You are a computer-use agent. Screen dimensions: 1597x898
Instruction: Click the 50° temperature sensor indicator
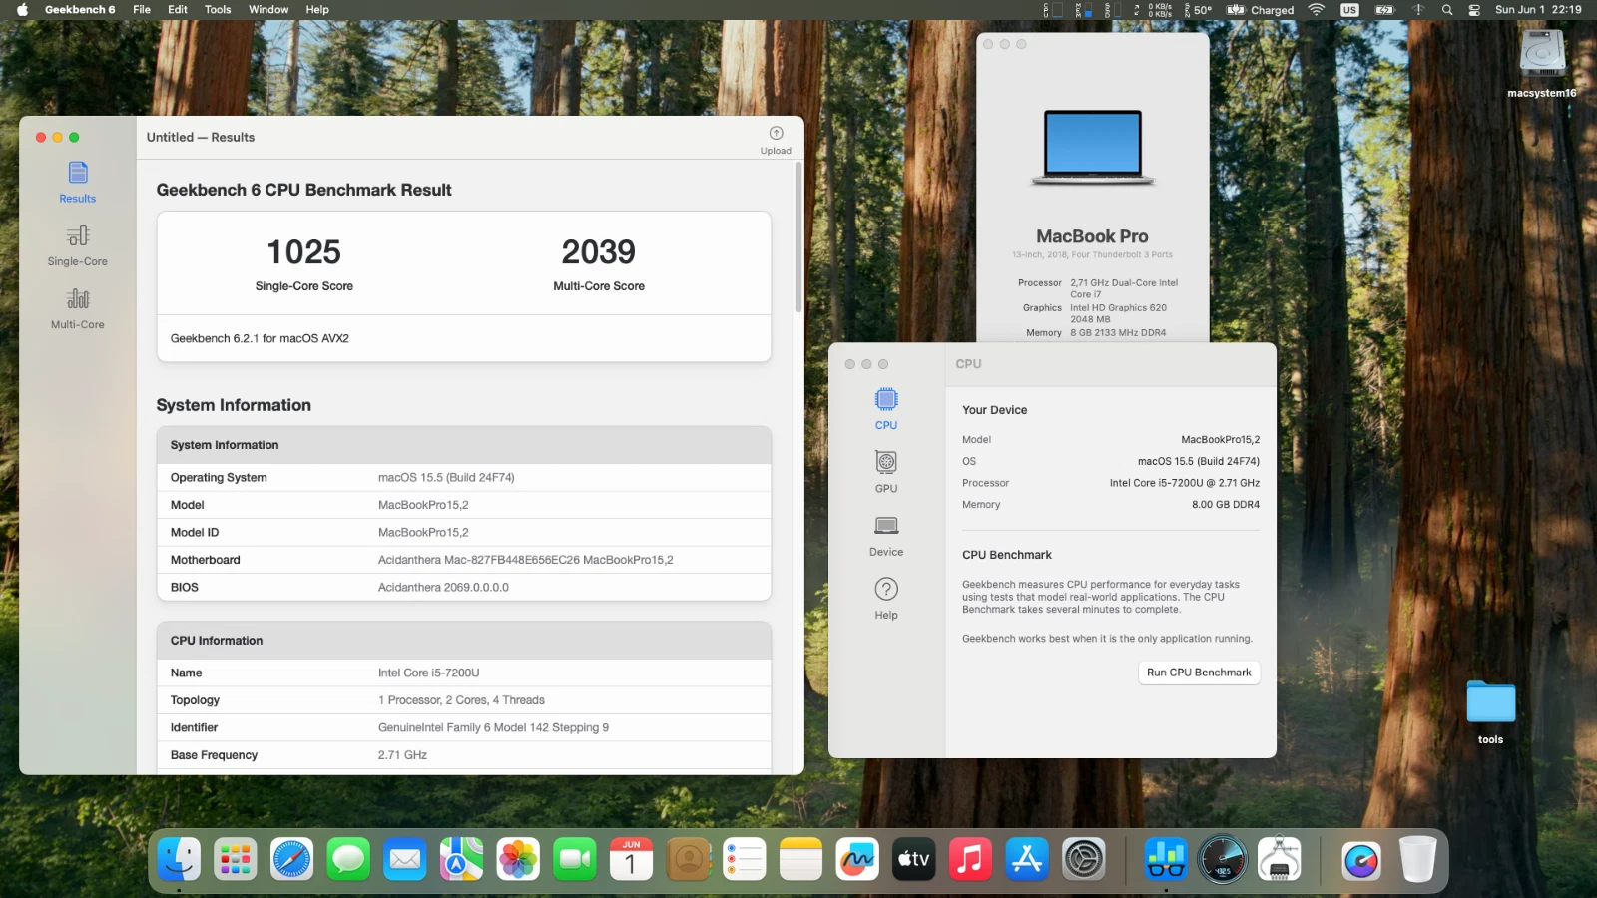click(1198, 10)
